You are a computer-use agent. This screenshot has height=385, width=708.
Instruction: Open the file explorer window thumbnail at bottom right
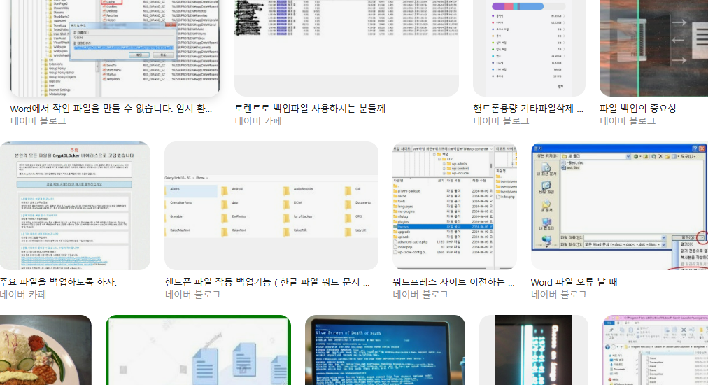point(655,350)
